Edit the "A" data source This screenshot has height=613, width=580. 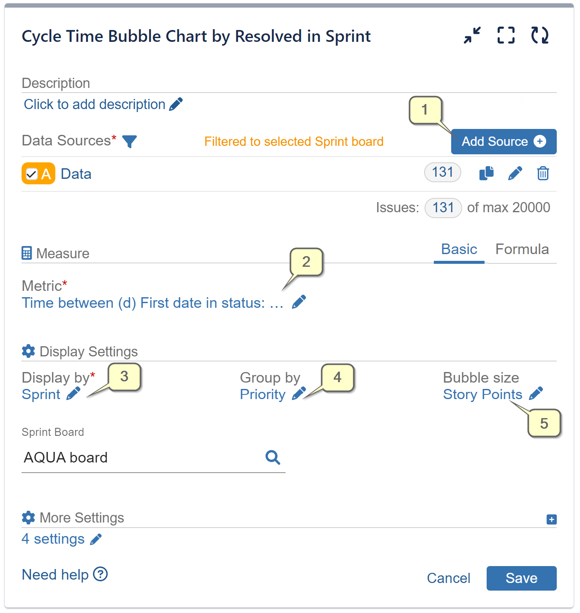point(515,173)
